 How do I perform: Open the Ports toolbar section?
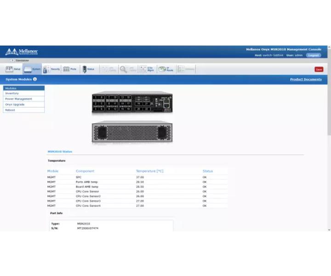(70, 69)
